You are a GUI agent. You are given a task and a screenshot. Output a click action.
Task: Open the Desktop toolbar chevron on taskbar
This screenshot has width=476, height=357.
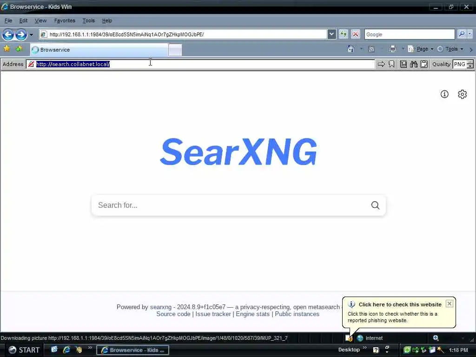click(365, 348)
